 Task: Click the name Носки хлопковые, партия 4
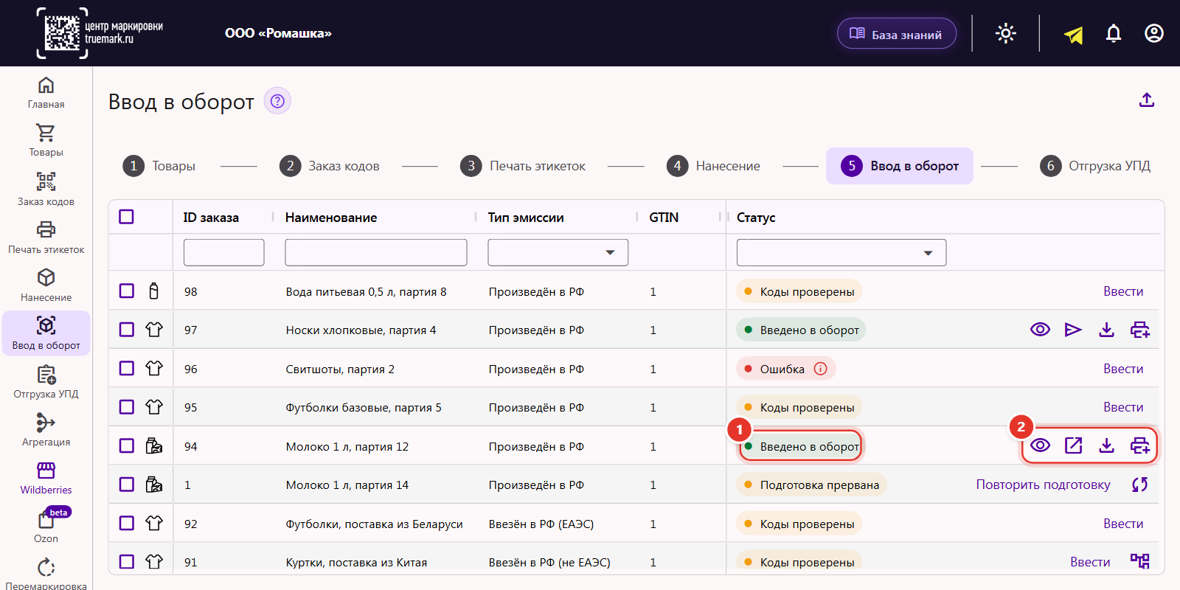point(361,330)
